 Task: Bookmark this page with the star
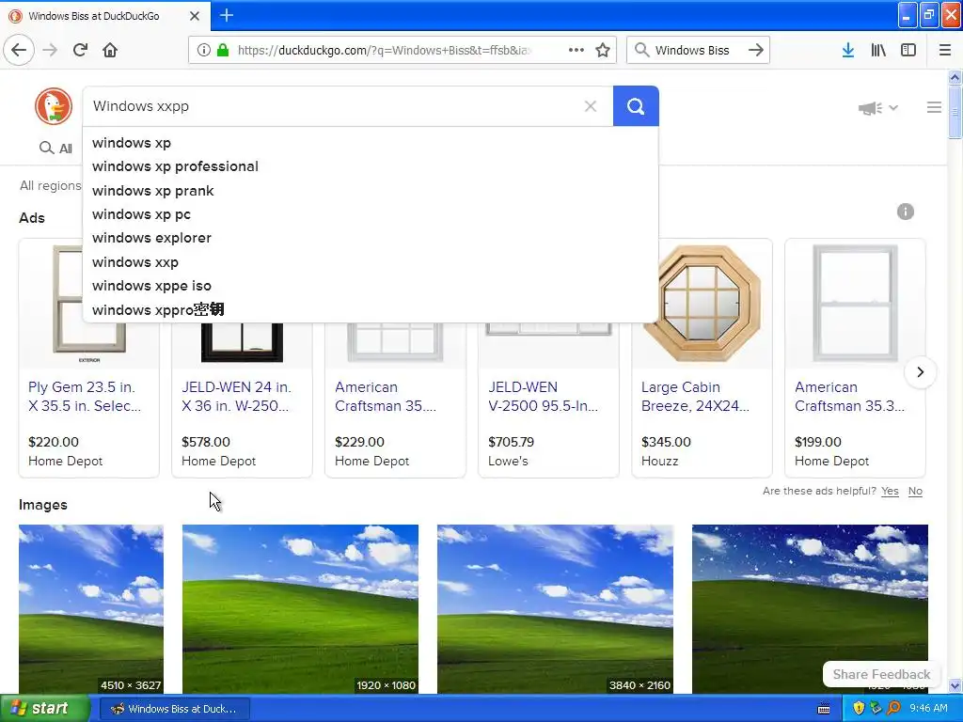603,50
